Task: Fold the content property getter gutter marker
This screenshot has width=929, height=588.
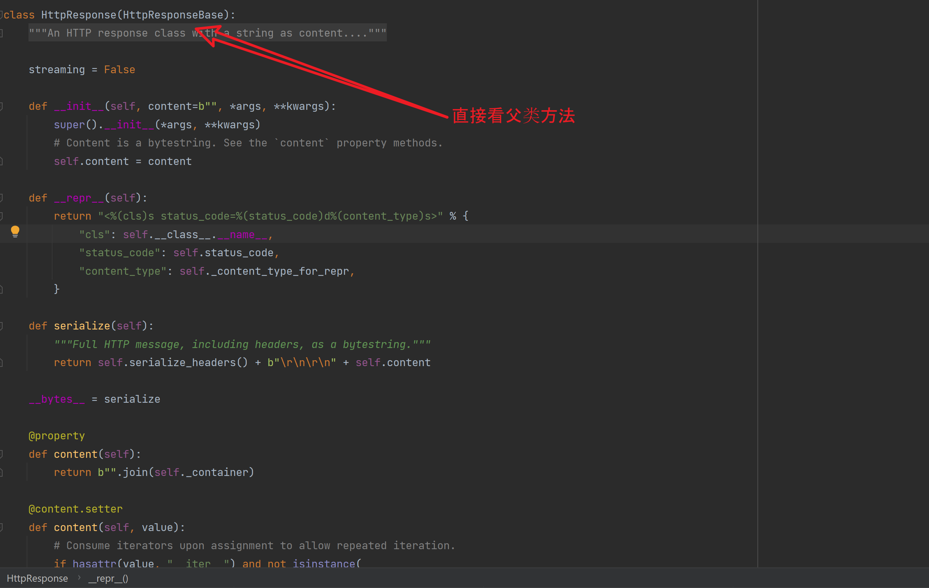Action: [1, 454]
